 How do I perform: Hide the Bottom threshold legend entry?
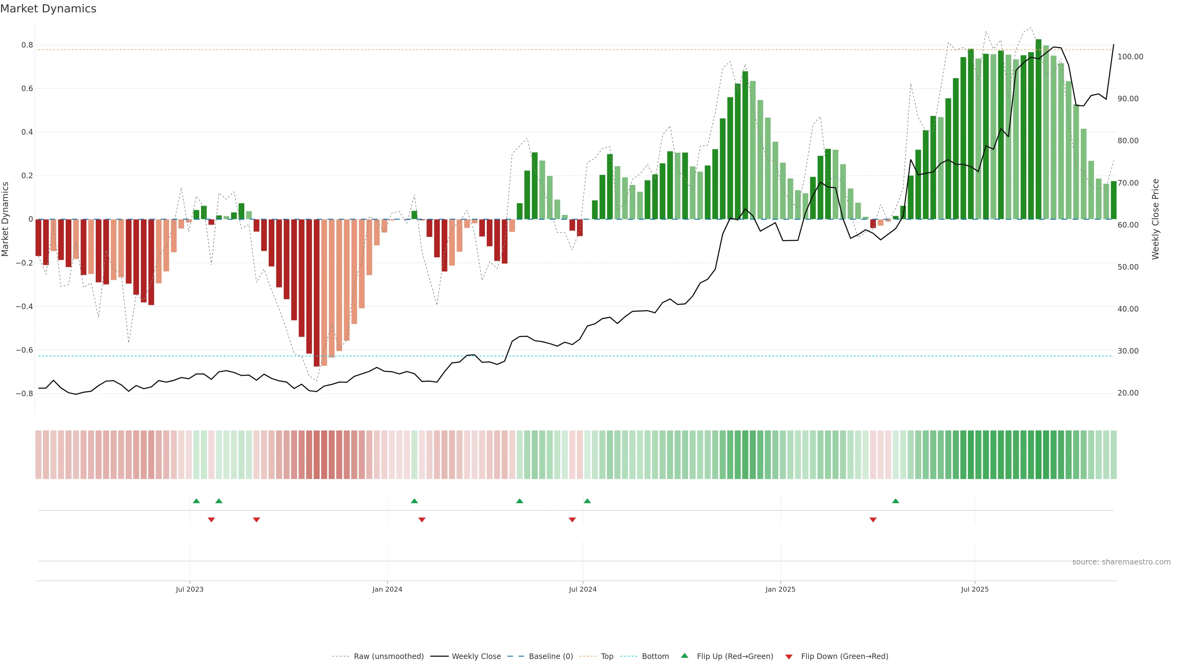click(655, 657)
